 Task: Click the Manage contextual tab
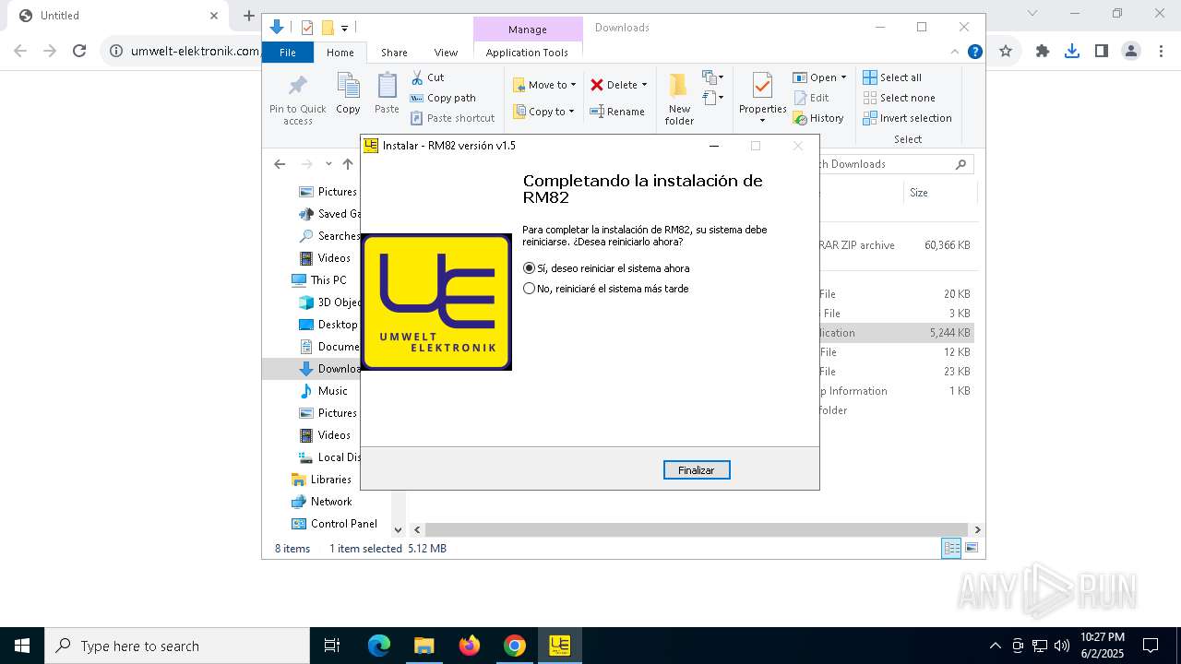coord(528,30)
